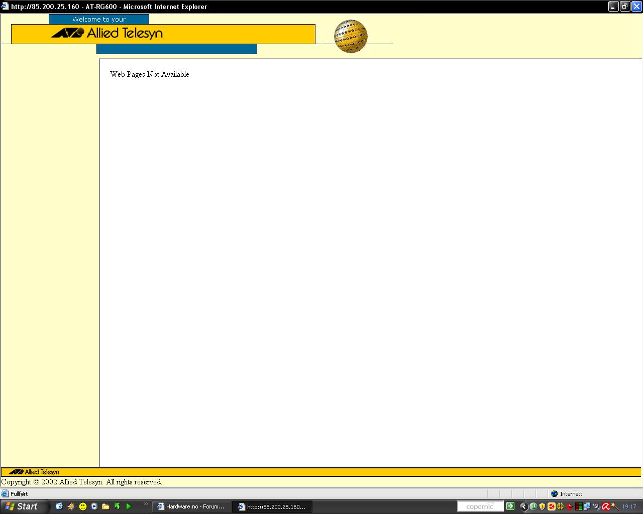The image size is (643, 514).
Task: Expand the quick launch overflow chevron
Action: [x=146, y=504]
